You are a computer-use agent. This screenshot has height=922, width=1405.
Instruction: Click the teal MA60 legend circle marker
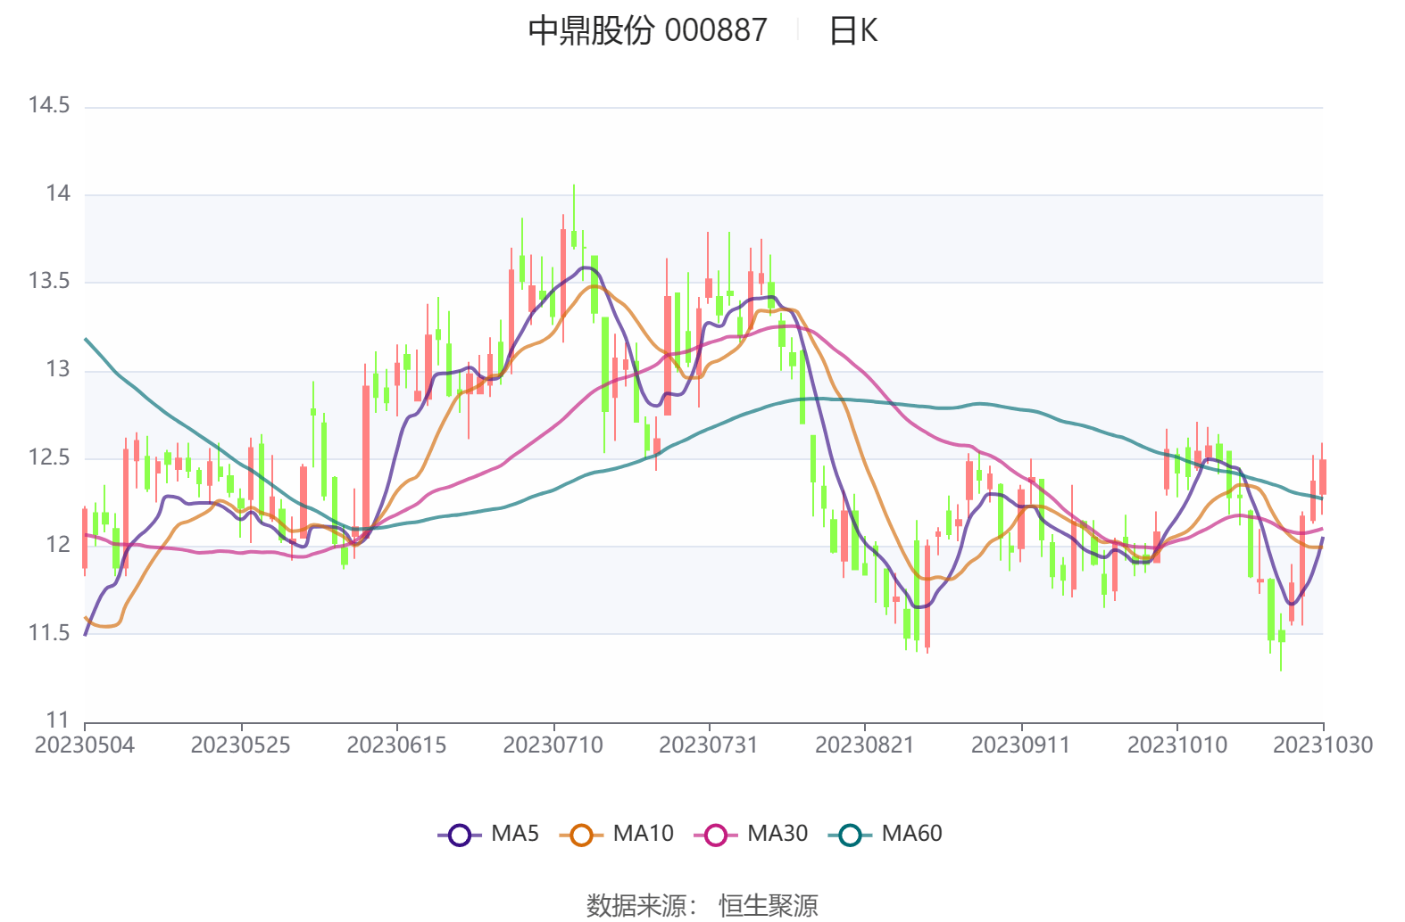(x=850, y=835)
